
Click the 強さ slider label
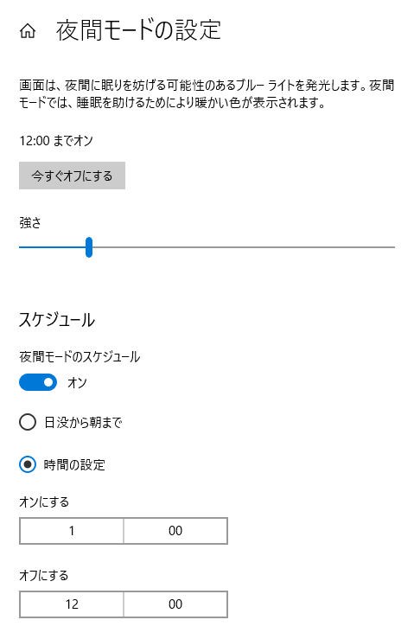(30, 222)
